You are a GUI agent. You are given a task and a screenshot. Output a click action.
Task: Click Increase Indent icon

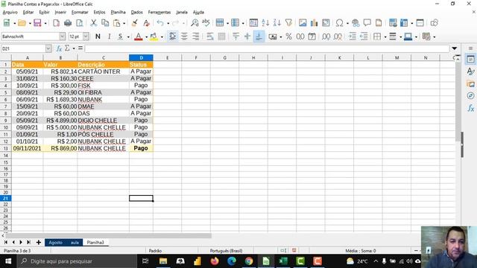coord(353,36)
